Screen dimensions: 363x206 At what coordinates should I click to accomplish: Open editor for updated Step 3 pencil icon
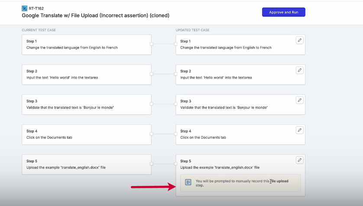tap(299, 100)
